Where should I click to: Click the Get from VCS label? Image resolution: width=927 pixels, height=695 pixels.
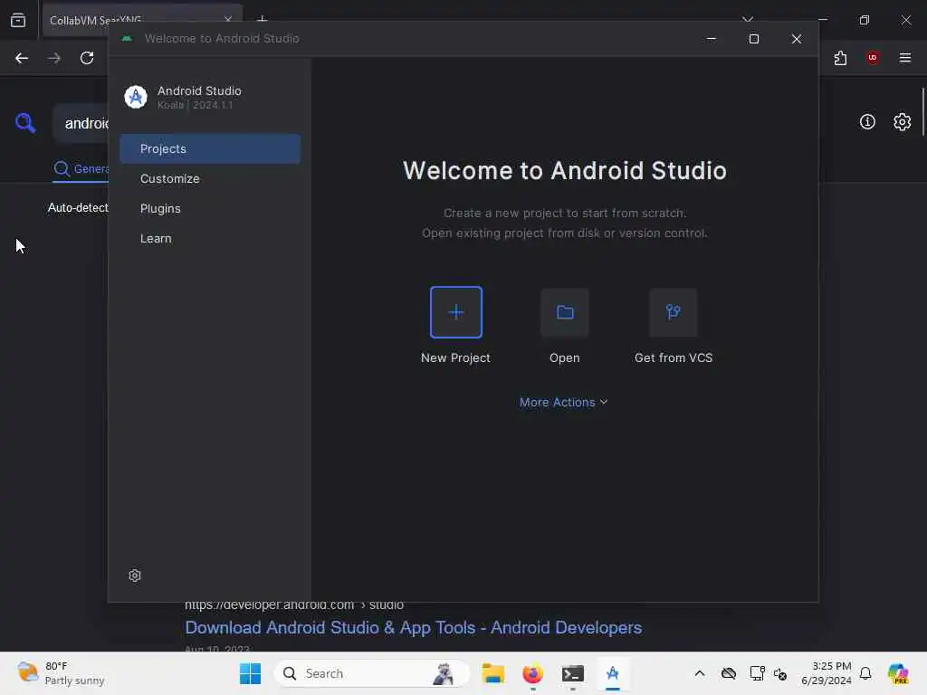(x=674, y=357)
